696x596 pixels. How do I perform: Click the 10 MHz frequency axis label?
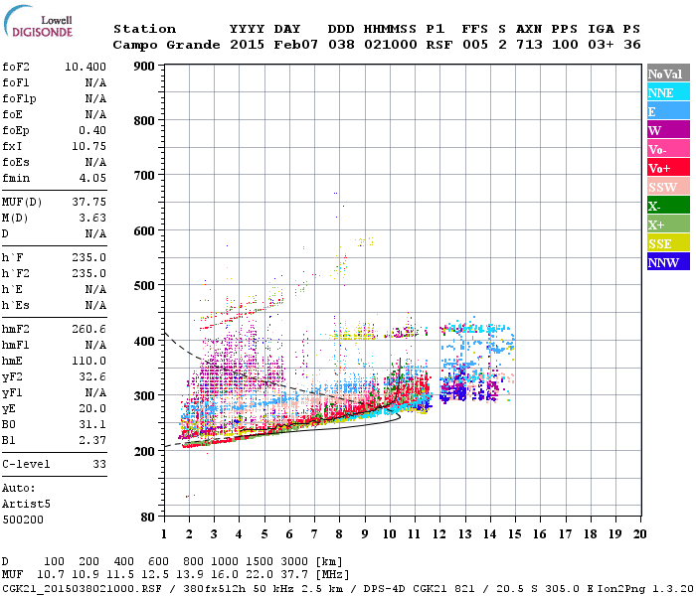[x=390, y=534]
